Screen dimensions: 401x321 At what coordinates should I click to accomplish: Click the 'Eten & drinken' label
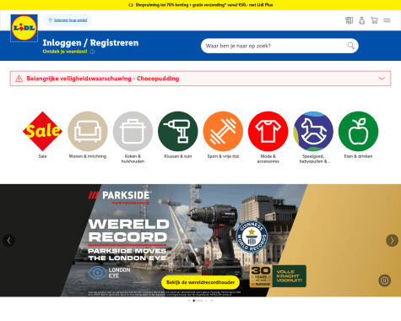[x=358, y=156]
